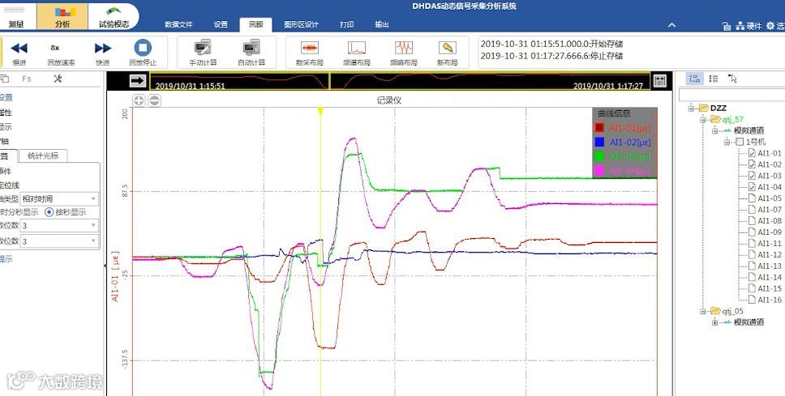This screenshot has height=396, width=785.
Task: Click the wrench tools icon in left panel
Action: (58, 79)
